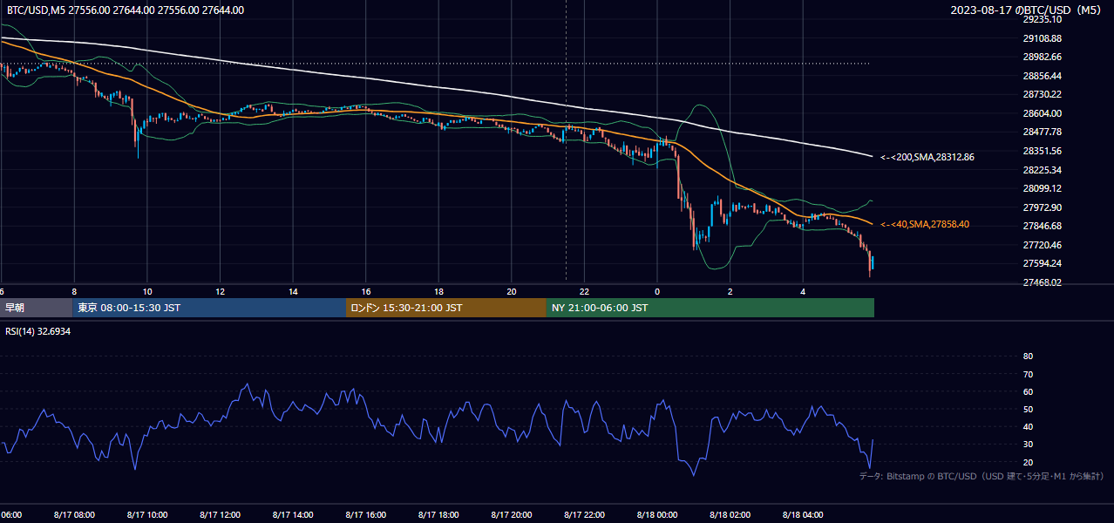Click the NY 21:00-06:00 JST session bar

tap(710, 308)
